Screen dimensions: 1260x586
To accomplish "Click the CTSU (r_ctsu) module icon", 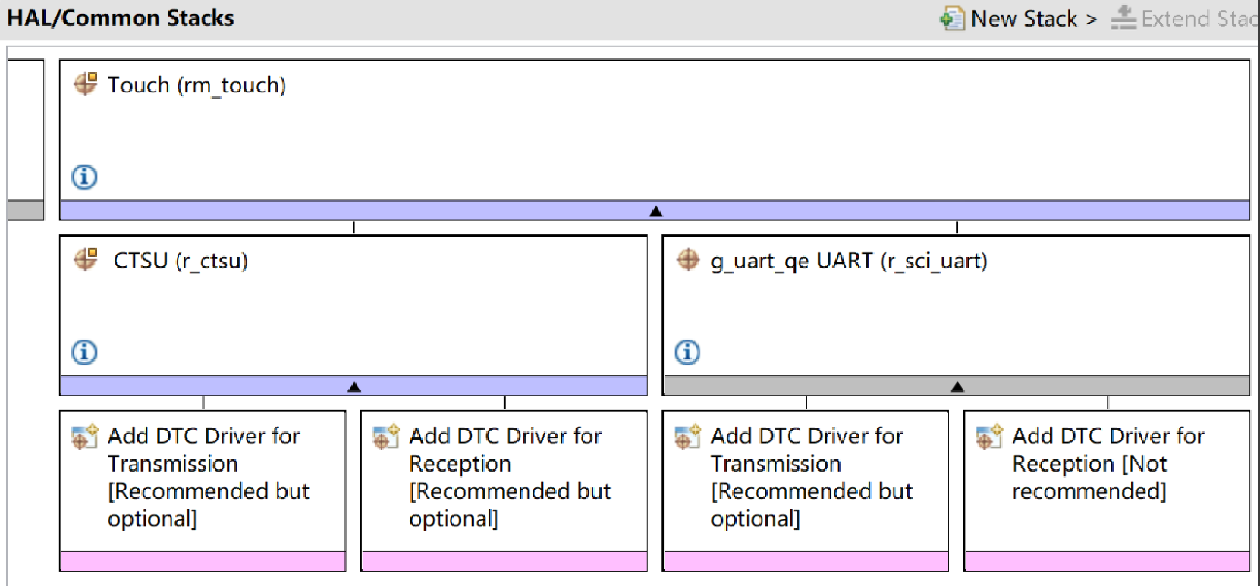I will point(85,259).
